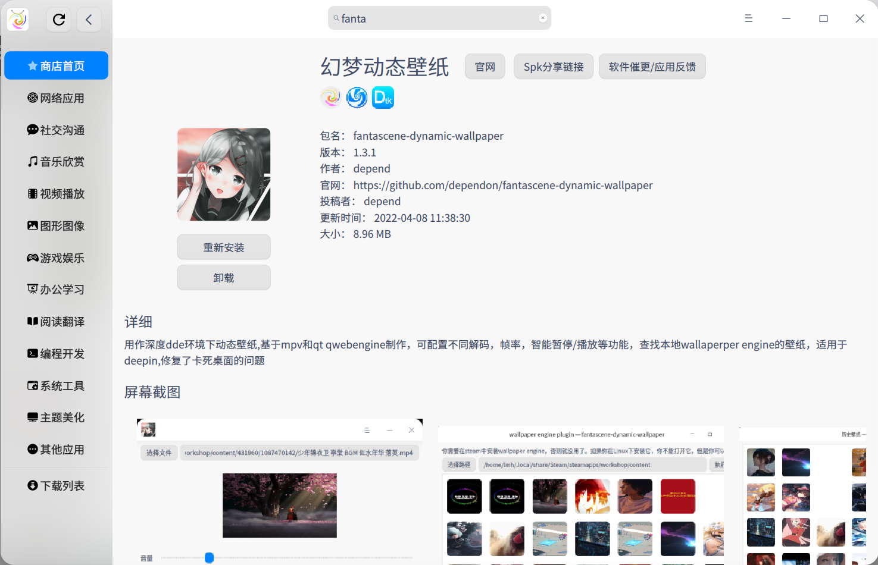Click the deepin platform badge icon

[x=357, y=97]
